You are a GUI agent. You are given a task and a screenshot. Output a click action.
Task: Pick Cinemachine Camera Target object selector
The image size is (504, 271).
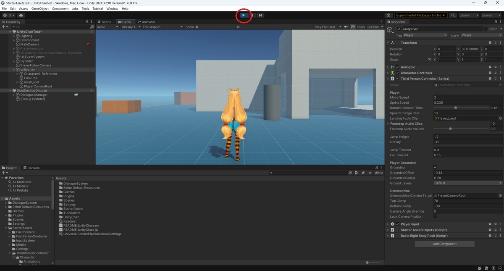tap(500, 196)
